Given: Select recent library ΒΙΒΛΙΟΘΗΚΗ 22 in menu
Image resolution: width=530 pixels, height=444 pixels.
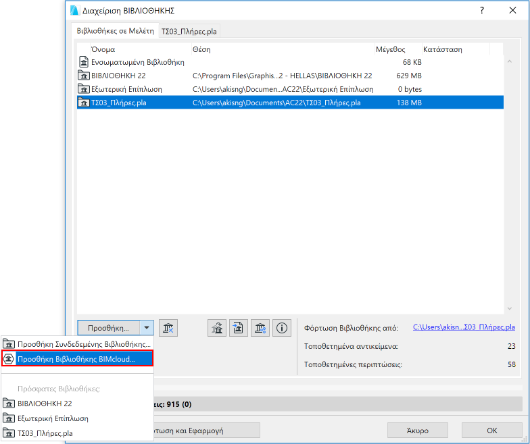Looking at the screenshot, I should tap(77, 404).
